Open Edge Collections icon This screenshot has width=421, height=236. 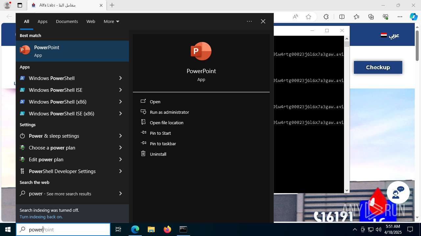[371, 17]
